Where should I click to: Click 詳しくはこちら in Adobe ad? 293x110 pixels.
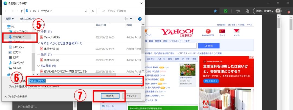pyautogui.click(x=211, y=81)
